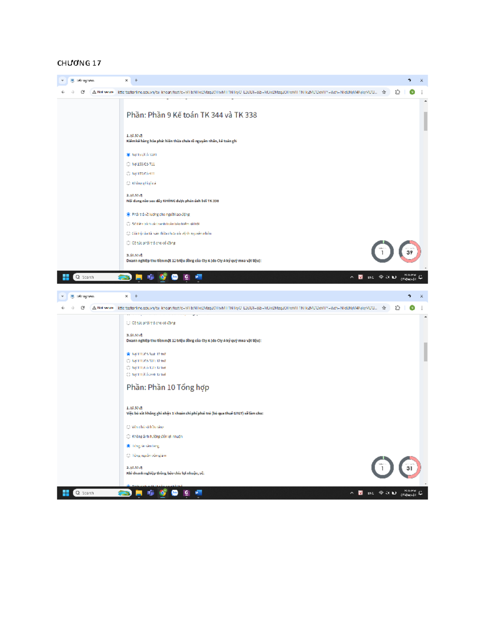Select 'Phải trả về lương cho người lao động'
Screen dimensions: 485x628
tap(129, 214)
